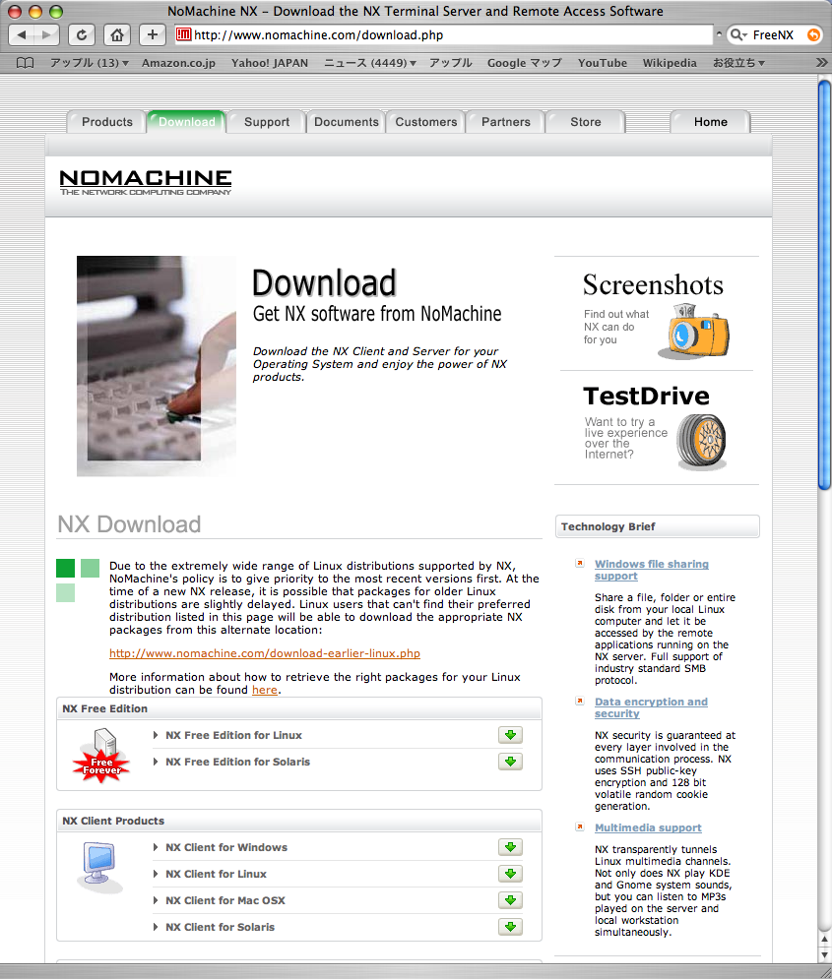Viewport: 832px width, 979px height.
Task: Reload the page with the refresh button
Action: [x=82, y=35]
